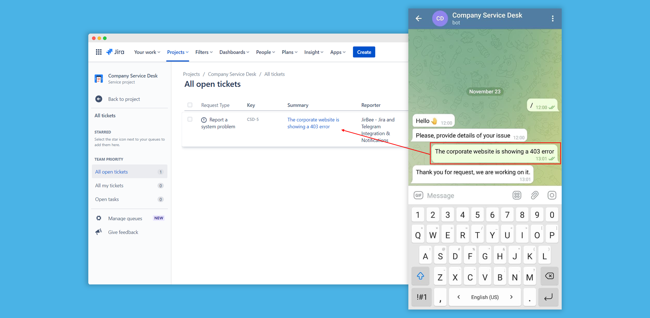This screenshot has width=650, height=318.
Task: Expand the Projects dropdown
Action: tap(178, 52)
